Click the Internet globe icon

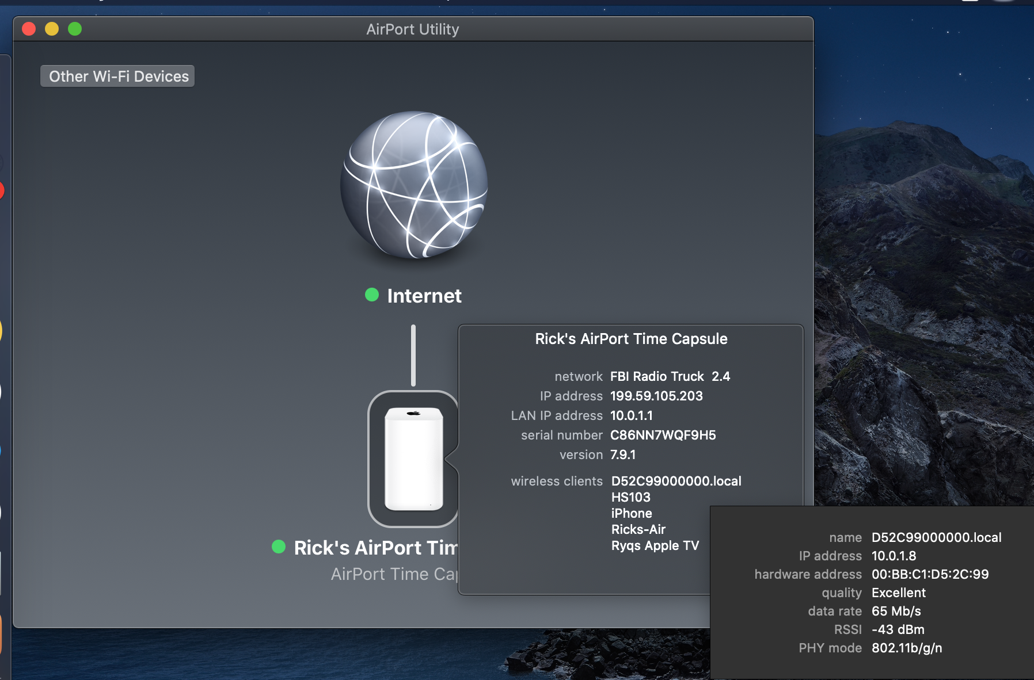click(414, 185)
